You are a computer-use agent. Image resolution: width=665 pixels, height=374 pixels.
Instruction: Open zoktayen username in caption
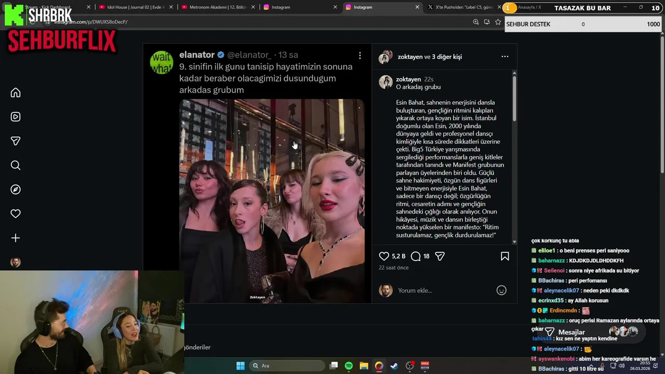point(408,79)
